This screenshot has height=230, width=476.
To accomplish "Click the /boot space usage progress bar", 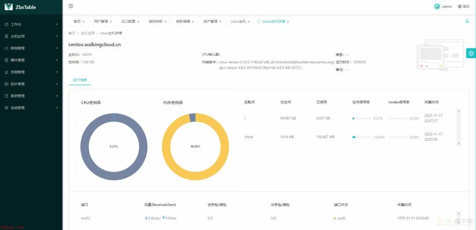I will pos(361,137).
